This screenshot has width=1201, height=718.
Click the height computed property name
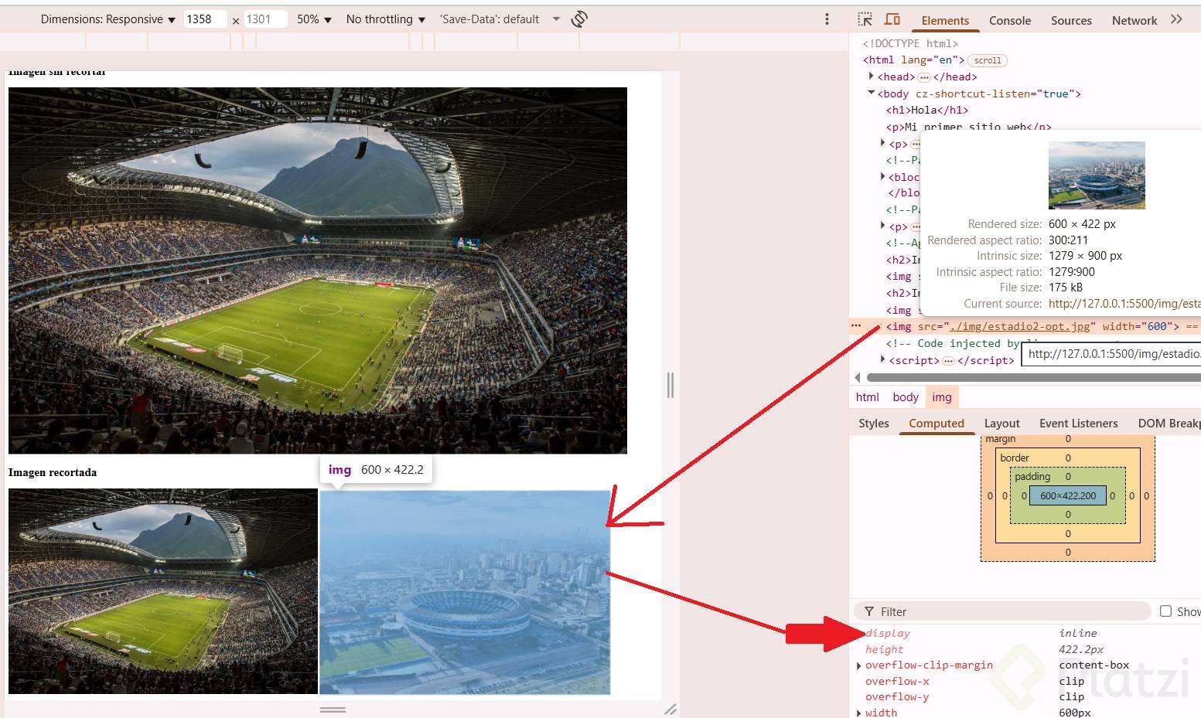pos(884,650)
